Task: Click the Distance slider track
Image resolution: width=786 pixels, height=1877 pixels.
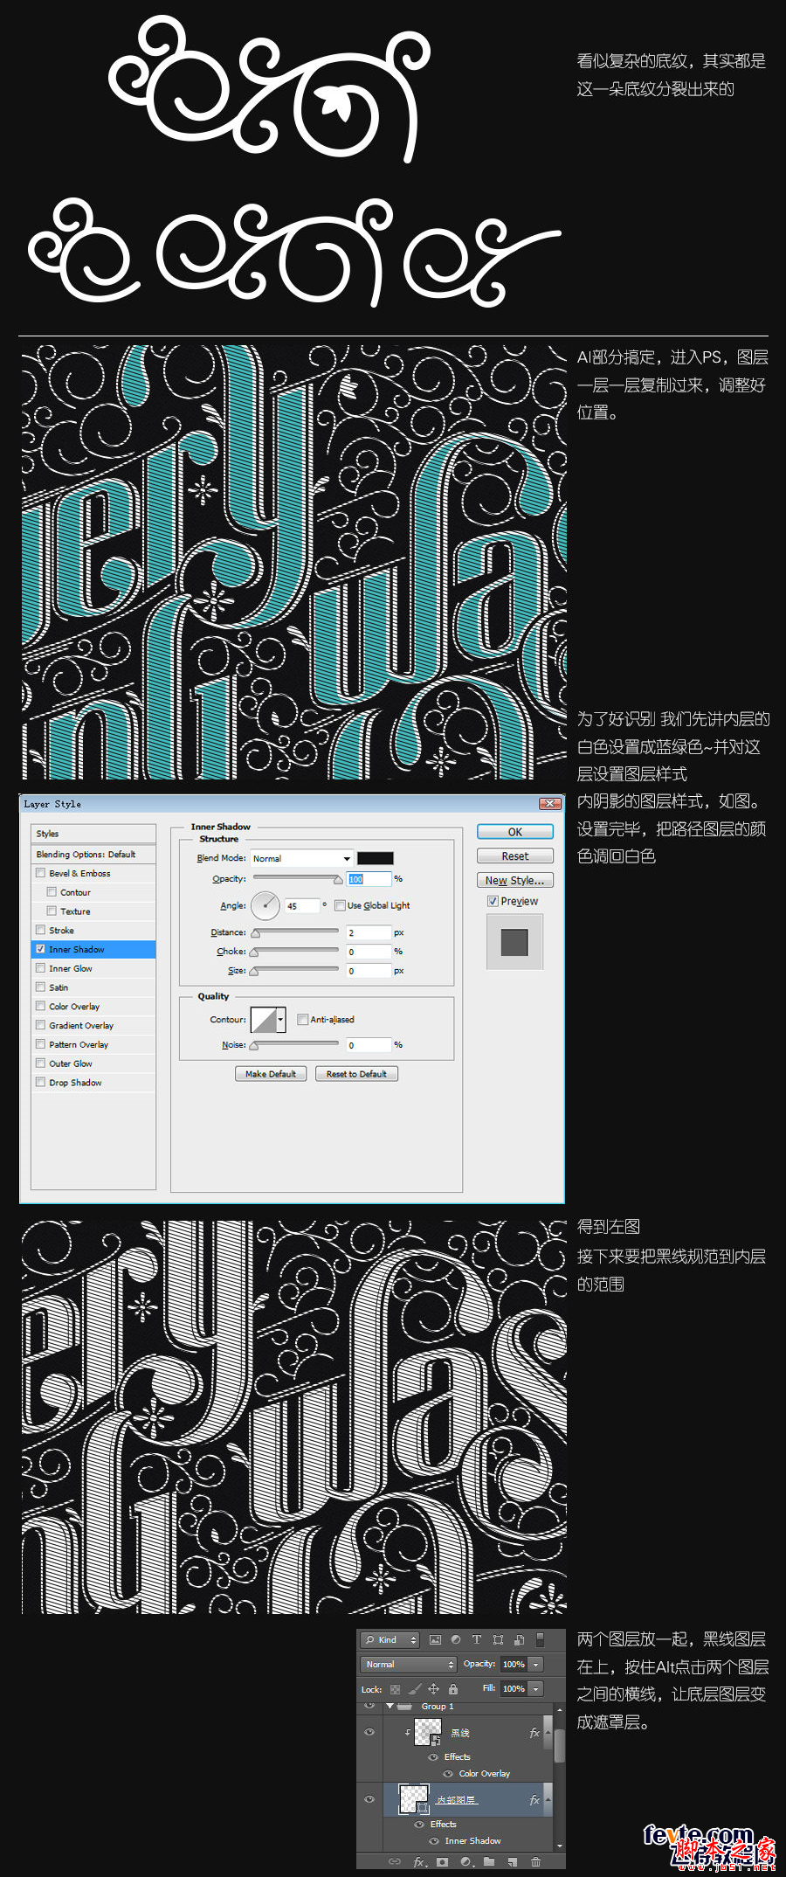Action: (295, 932)
